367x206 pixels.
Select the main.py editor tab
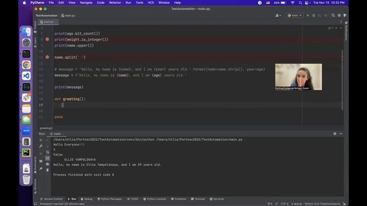48,22
